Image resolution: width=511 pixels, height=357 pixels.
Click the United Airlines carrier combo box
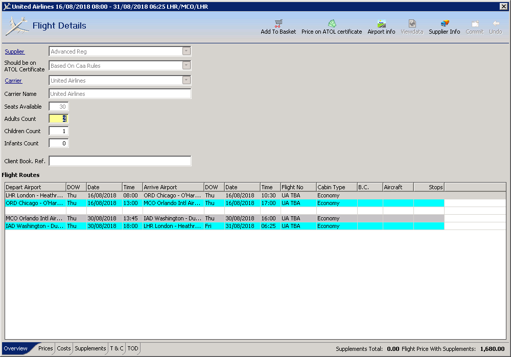click(120, 80)
